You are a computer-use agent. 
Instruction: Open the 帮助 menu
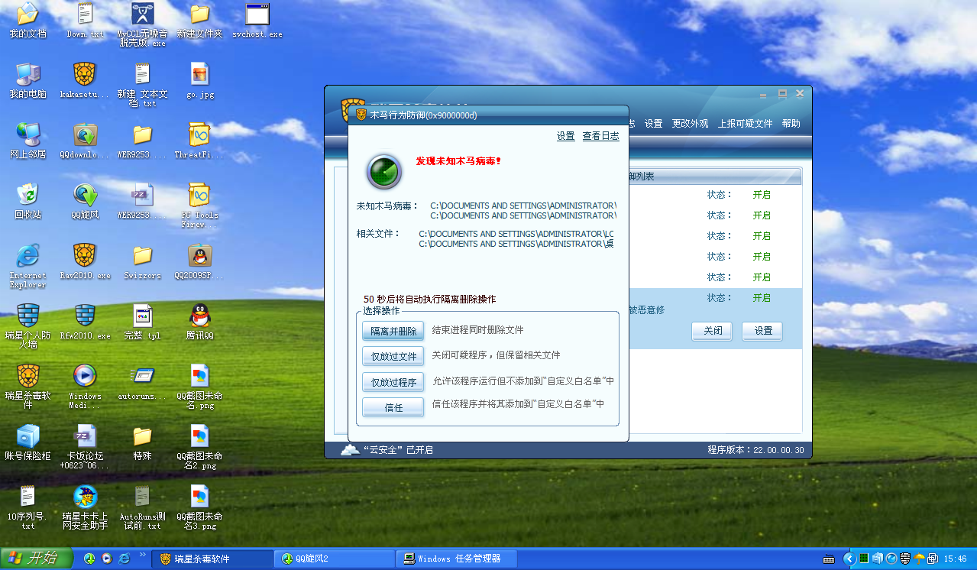pos(791,124)
